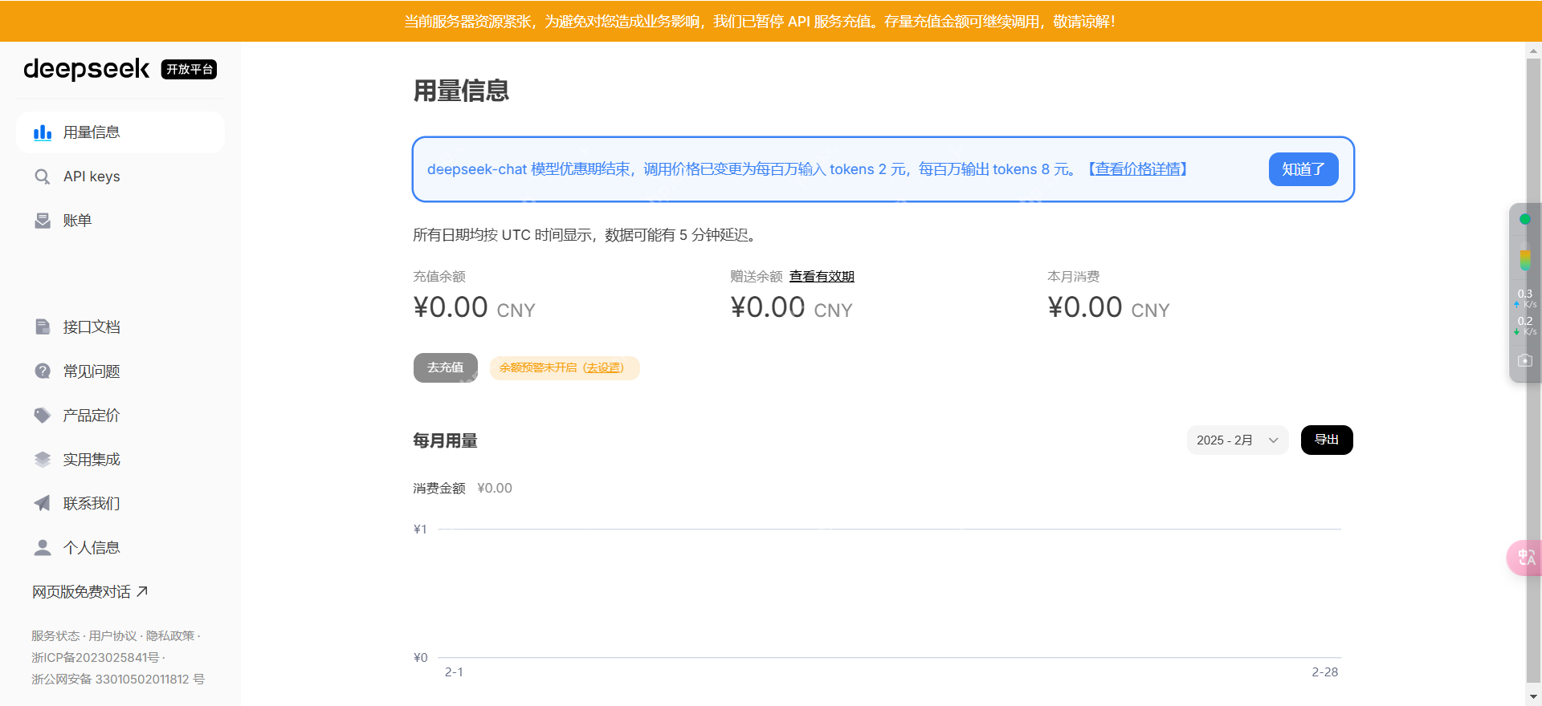This screenshot has height=706, width=1542.
Task: Click the pink translate floating icon
Action: click(x=1525, y=558)
